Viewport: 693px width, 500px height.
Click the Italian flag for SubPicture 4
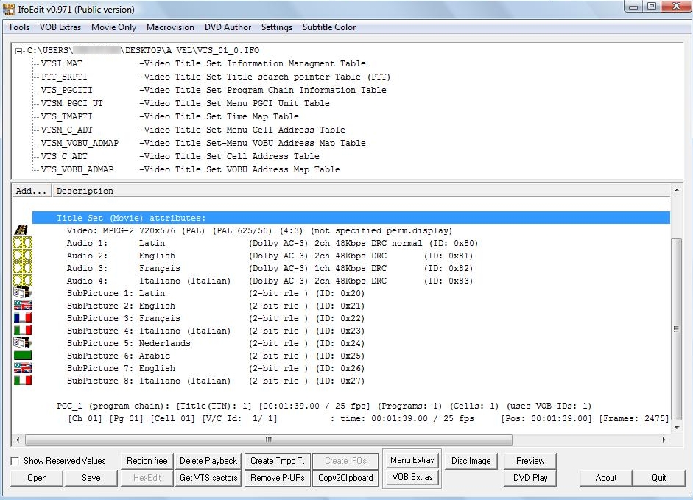[23, 330]
